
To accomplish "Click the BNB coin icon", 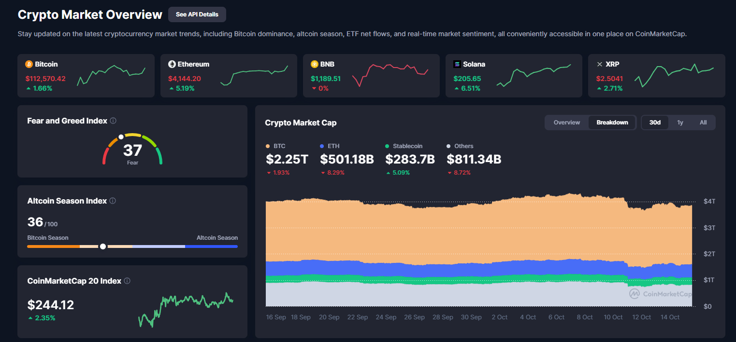I will click(314, 64).
